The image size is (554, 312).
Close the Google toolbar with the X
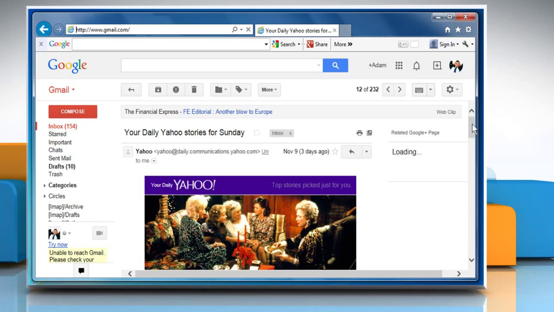(x=41, y=44)
